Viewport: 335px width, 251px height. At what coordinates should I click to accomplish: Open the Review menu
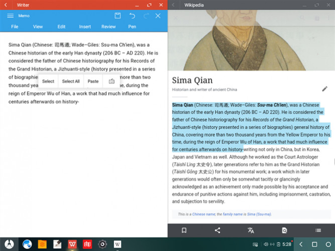point(108,27)
